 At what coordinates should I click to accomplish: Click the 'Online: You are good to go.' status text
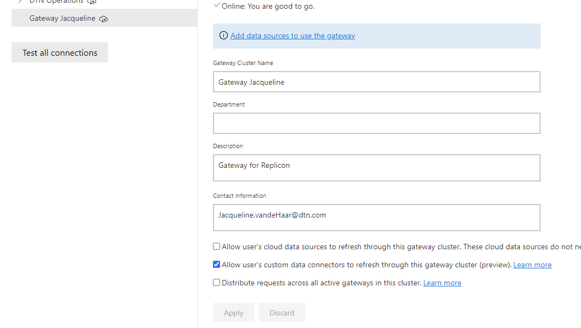[x=268, y=7]
